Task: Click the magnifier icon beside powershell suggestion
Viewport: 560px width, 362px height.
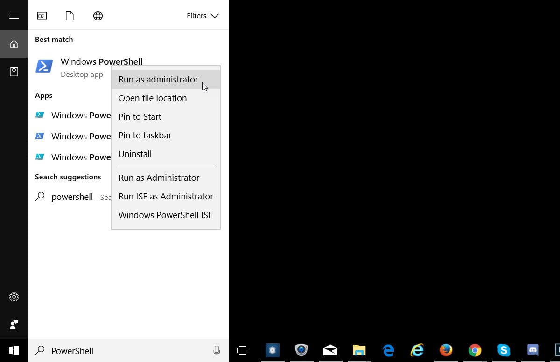Action: (x=40, y=197)
